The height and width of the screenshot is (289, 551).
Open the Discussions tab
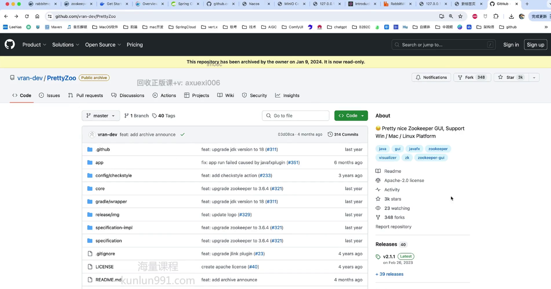128,96
